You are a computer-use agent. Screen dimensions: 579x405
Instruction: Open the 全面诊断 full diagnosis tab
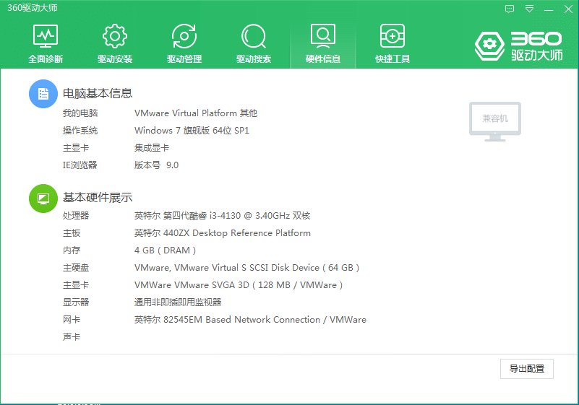click(46, 43)
